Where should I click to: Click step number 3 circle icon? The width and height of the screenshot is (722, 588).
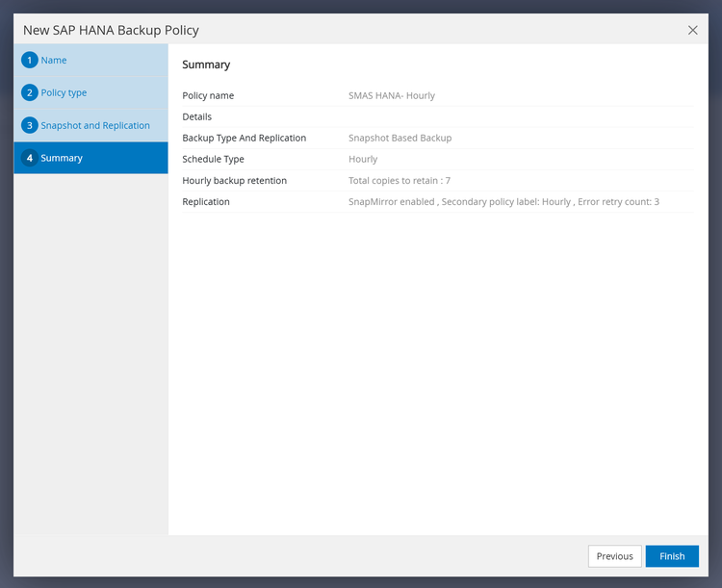(x=30, y=125)
